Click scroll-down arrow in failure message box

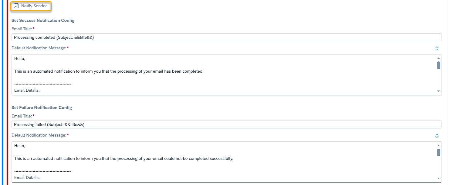[x=438, y=178]
